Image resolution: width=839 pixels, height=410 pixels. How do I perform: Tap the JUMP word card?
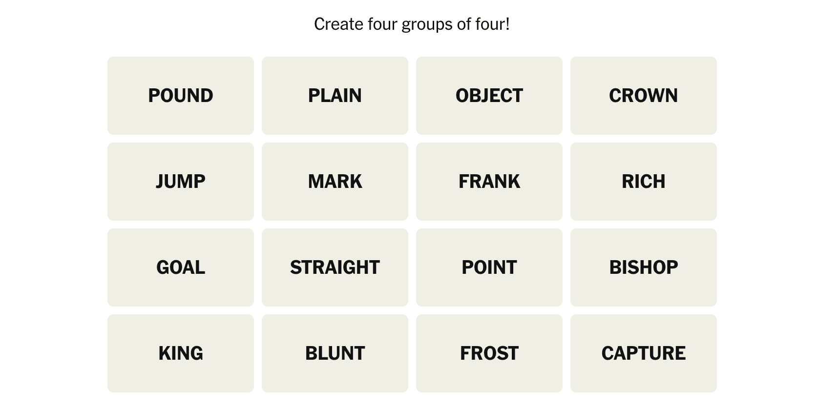coord(181,182)
